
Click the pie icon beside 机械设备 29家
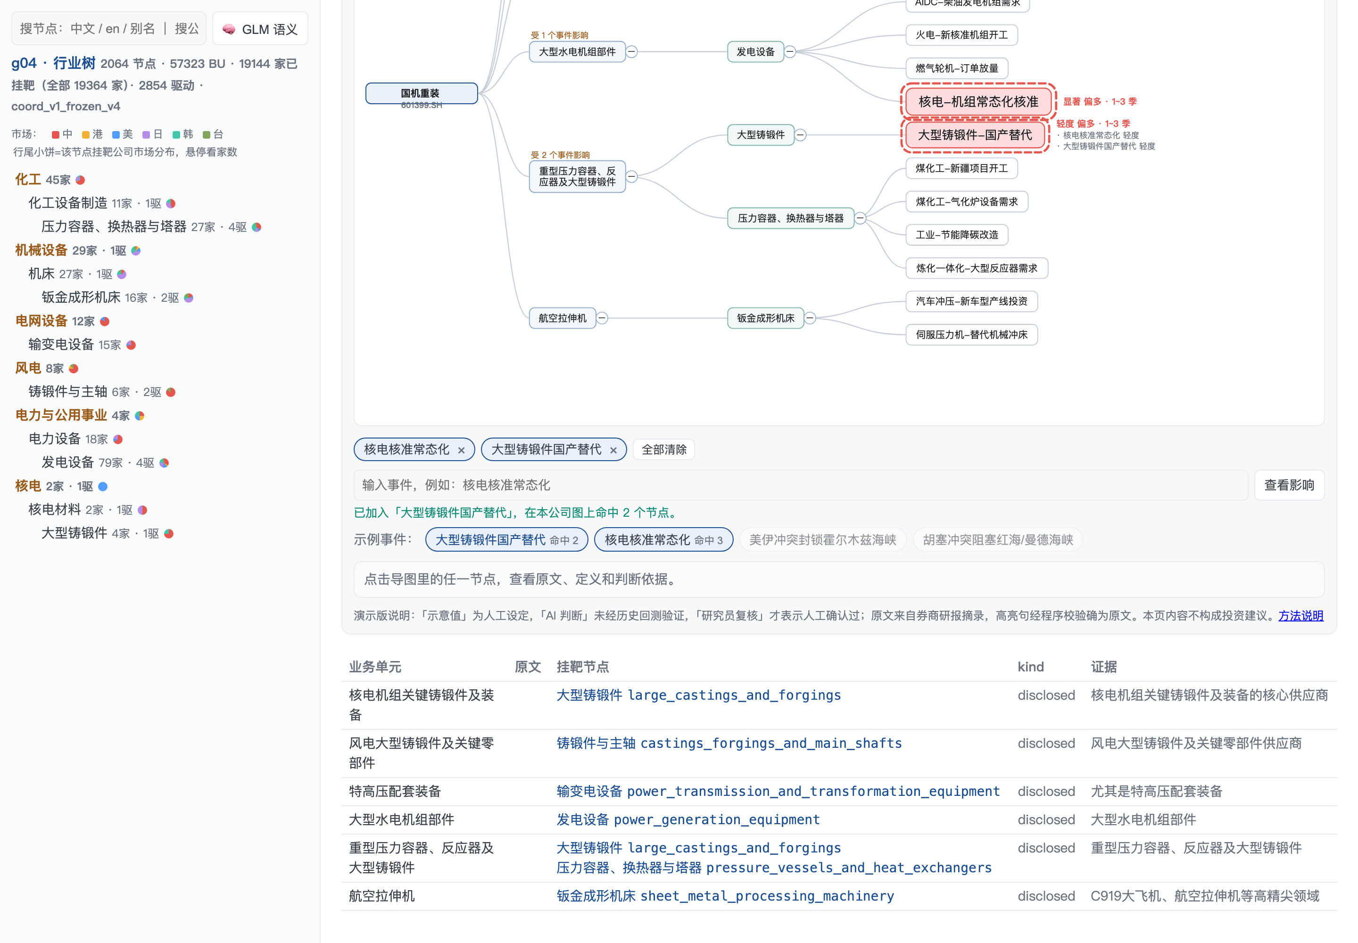pos(136,250)
